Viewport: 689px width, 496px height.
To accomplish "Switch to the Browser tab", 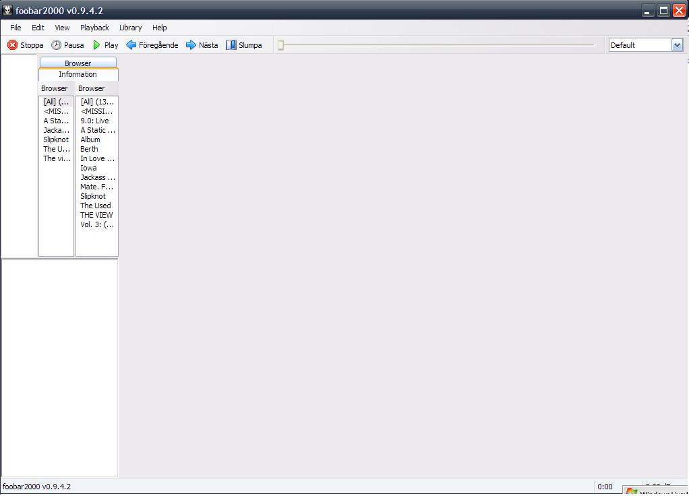I will 78,63.
